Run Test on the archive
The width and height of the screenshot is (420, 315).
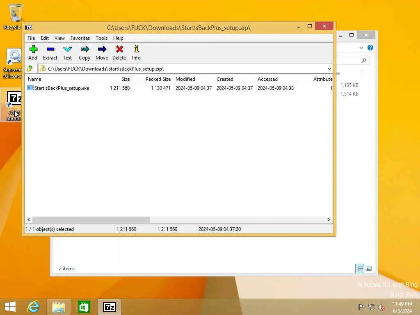click(67, 52)
